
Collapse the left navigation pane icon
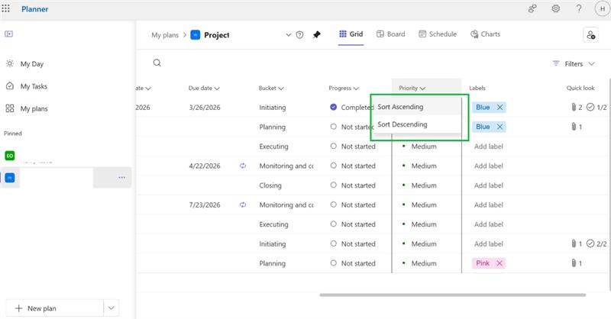pyautogui.click(x=8, y=34)
